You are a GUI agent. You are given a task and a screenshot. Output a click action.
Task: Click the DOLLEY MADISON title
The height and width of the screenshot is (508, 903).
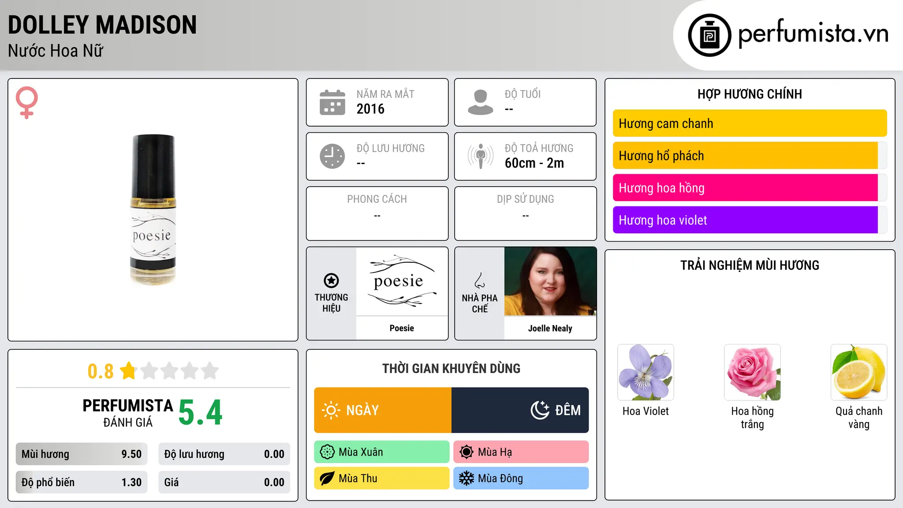[x=102, y=25]
